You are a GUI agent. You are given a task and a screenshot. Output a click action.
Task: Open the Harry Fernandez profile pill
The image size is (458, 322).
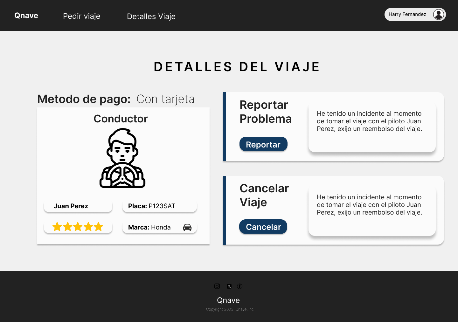click(407, 15)
